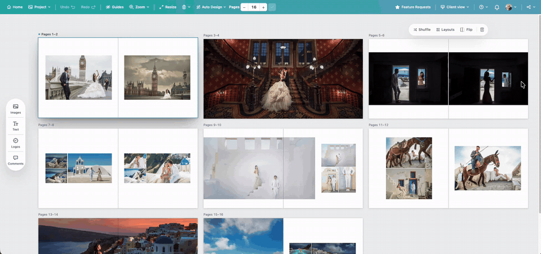Viewport: 541px width, 254px height.
Task: Select the blue-domed church photo on page 7
Action: pos(90,168)
